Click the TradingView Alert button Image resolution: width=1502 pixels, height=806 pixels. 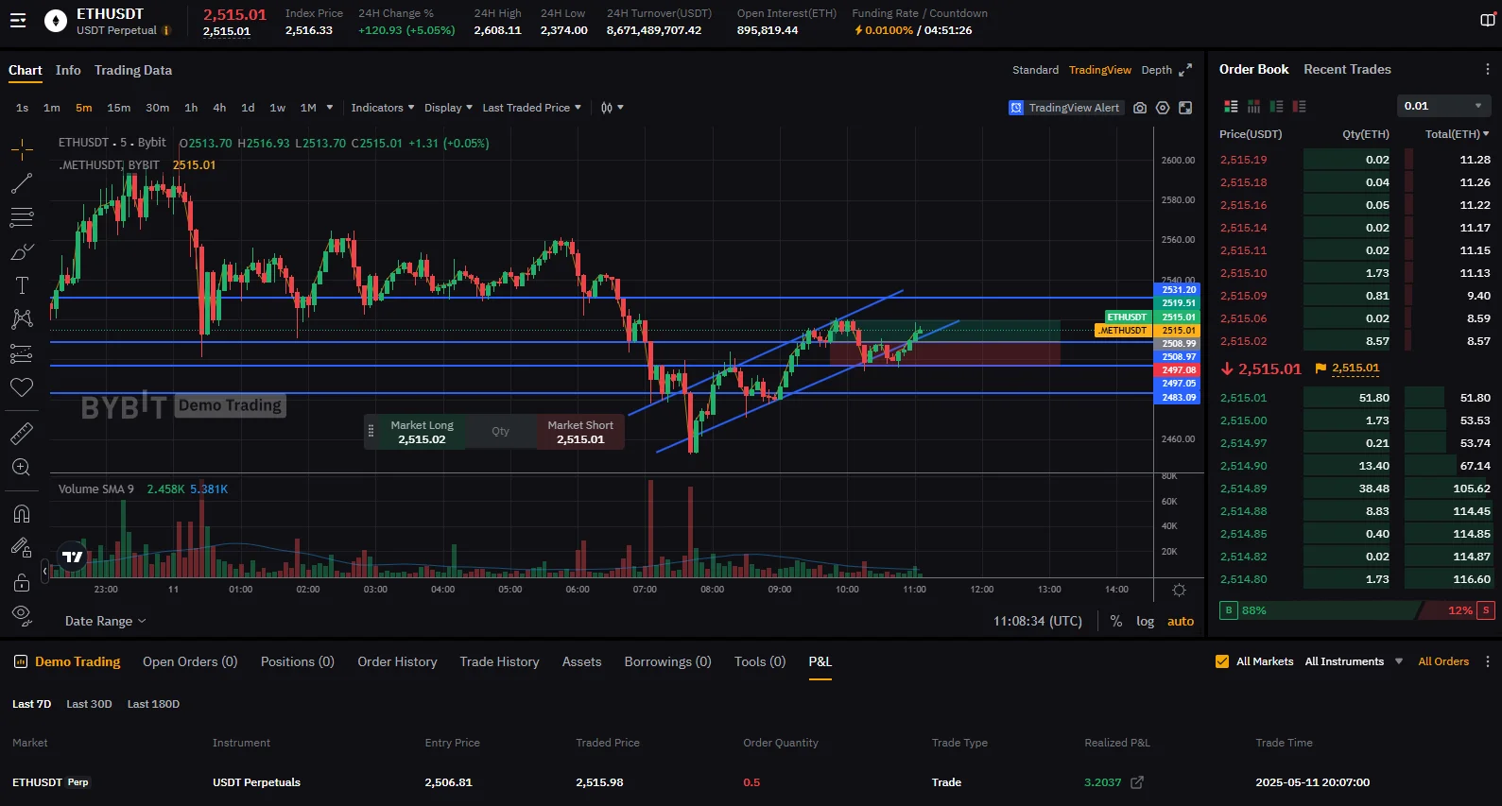(1066, 108)
